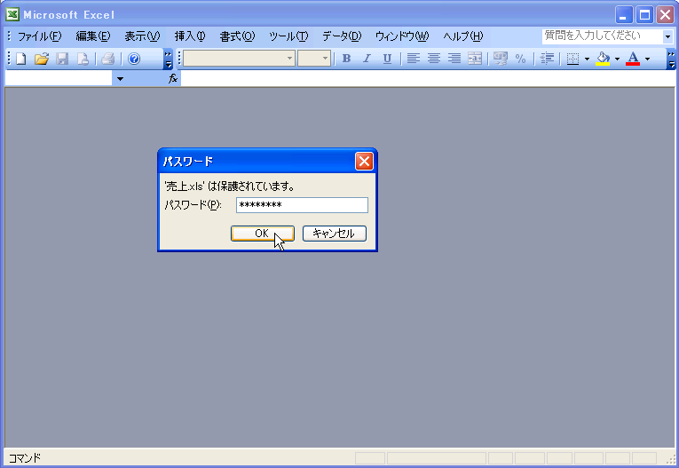The image size is (679, 468).
Task: Center align text
Action: coord(434,59)
